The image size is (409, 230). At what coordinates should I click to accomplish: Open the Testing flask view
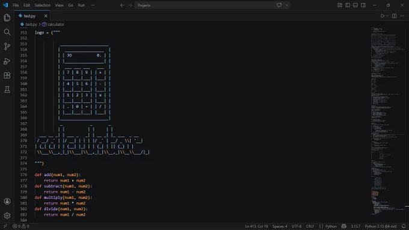click(x=7, y=90)
